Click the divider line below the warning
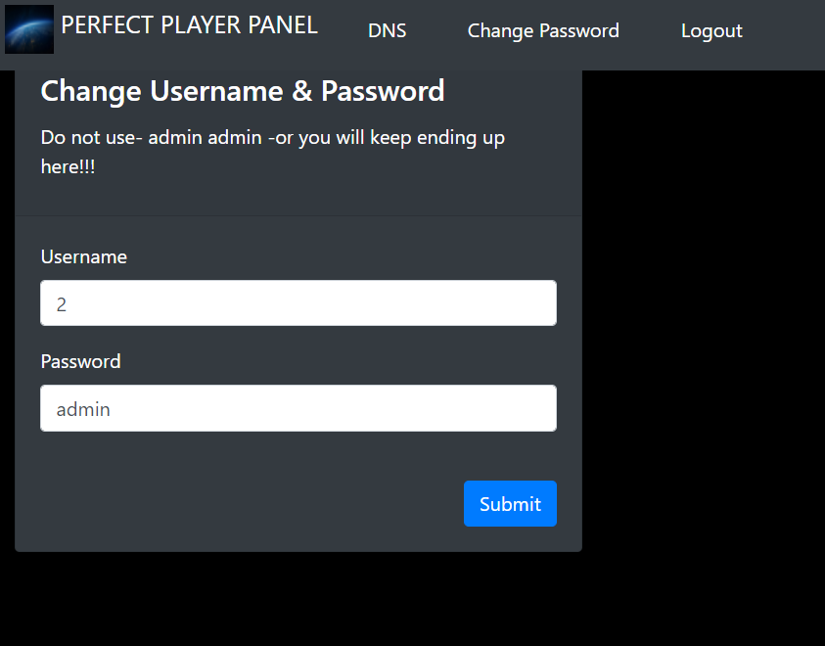Viewport: 825px width, 646px height. 298,215
